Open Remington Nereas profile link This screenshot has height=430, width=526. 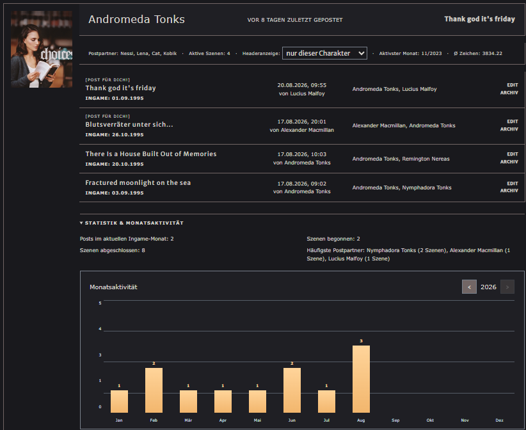(426, 159)
